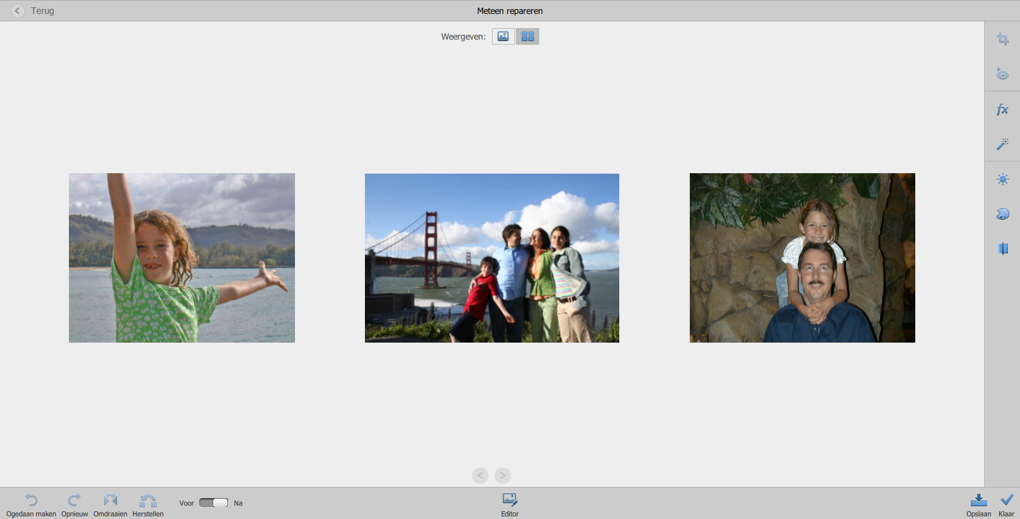
Task: Open the brightness light adjustment
Action: pos(1002,179)
